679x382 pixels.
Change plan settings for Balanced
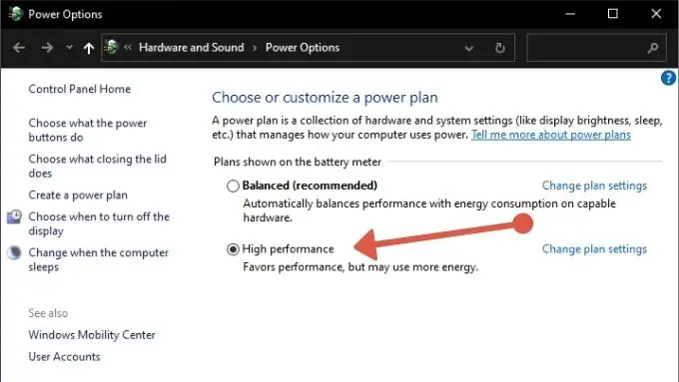click(594, 186)
